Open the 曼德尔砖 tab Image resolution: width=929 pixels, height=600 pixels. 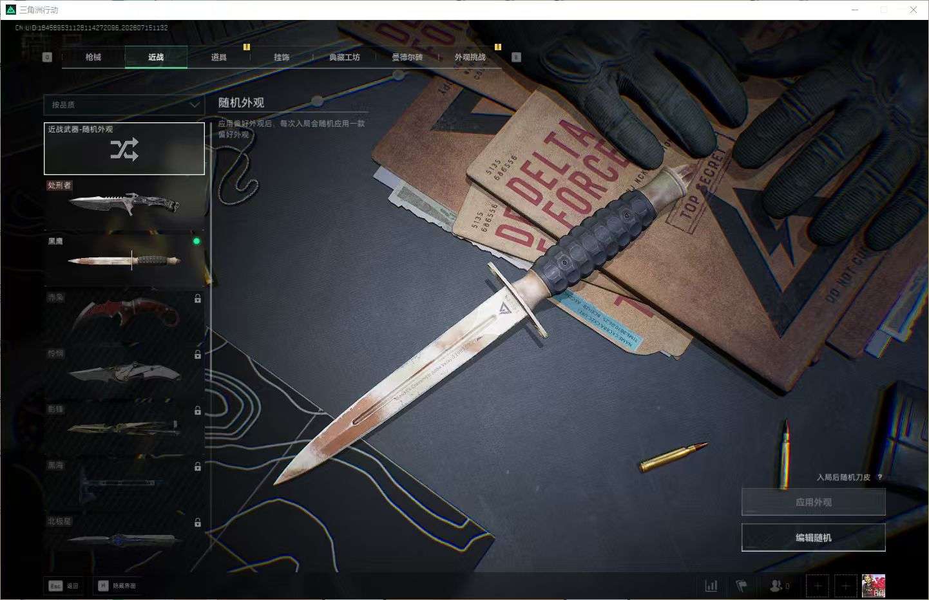point(407,57)
